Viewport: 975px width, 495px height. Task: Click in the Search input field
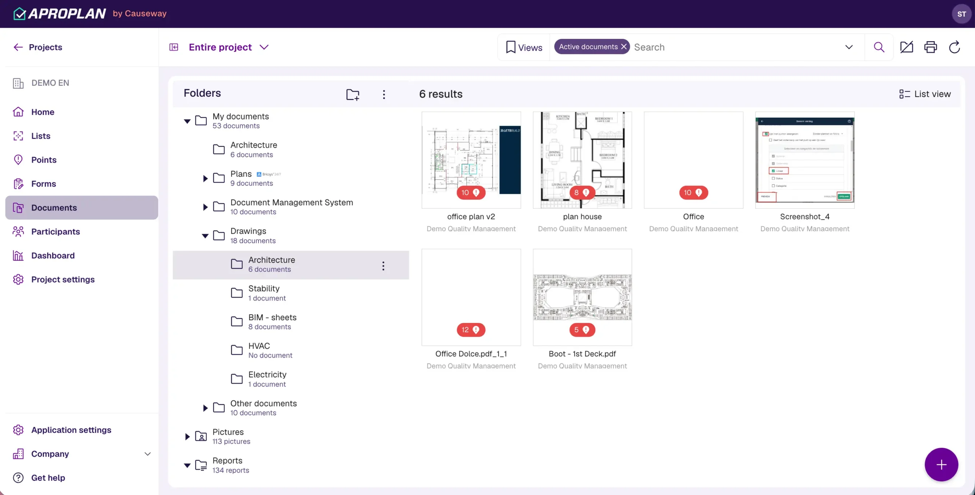pyautogui.click(x=735, y=47)
